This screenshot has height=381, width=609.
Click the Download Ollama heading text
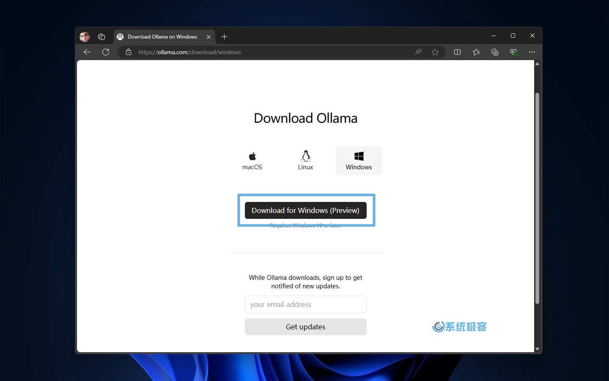tap(305, 118)
